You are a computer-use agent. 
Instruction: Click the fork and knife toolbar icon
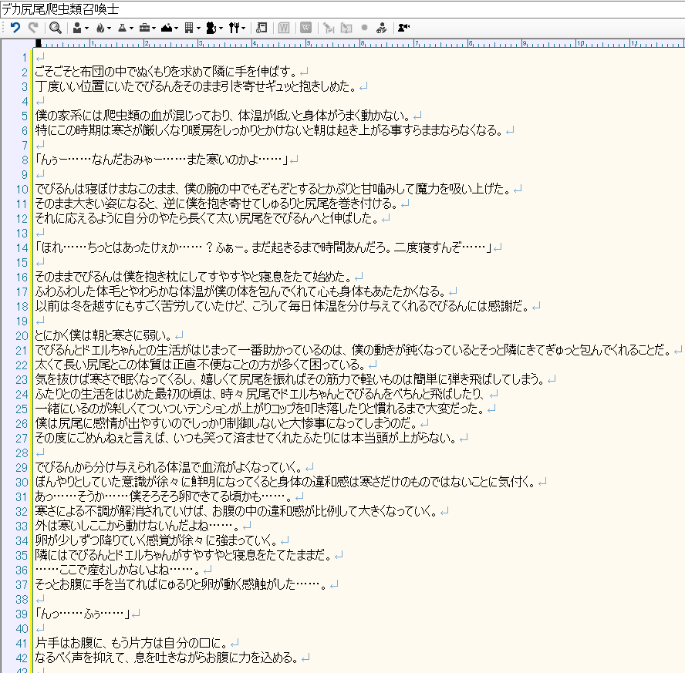[x=234, y=28]
